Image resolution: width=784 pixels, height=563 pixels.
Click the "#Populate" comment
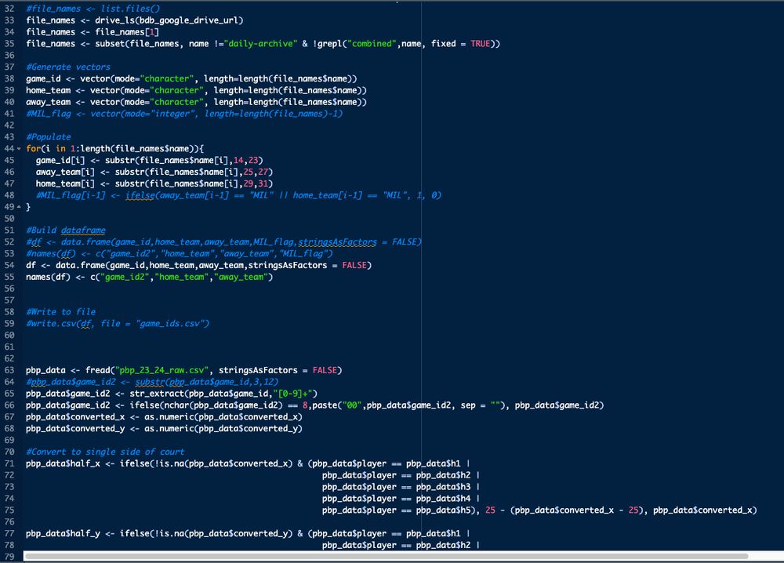[48, 137]
